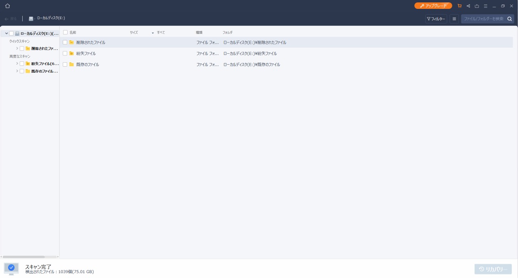Check the 既存のファイル tree checkbox
518x278 pixels.
(x=22, y=71)
